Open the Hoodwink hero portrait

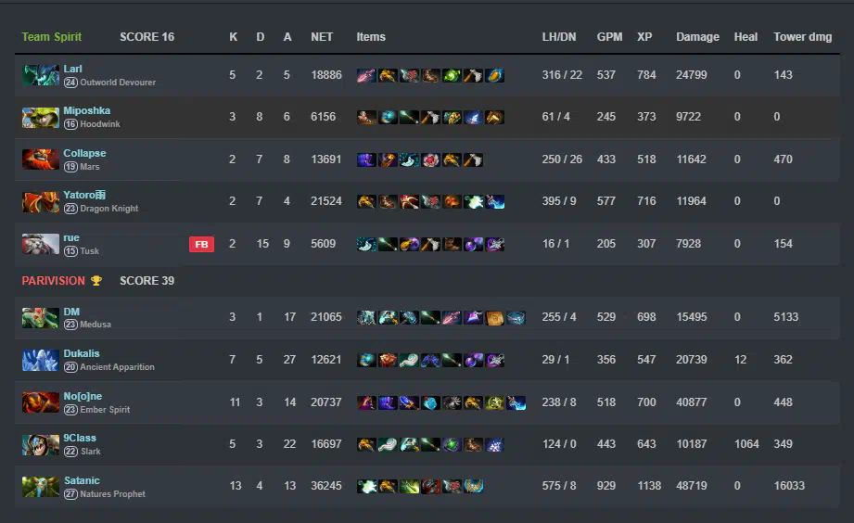tap(40, 117)
